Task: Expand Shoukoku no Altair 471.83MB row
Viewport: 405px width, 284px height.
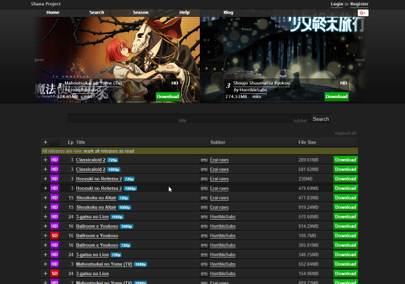Action: tap(45, 198)
